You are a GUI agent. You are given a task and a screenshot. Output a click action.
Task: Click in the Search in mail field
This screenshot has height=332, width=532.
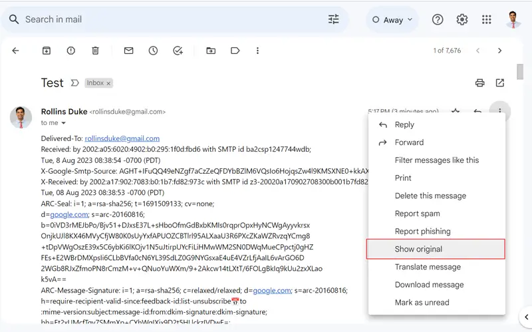[x=166, y=19]
